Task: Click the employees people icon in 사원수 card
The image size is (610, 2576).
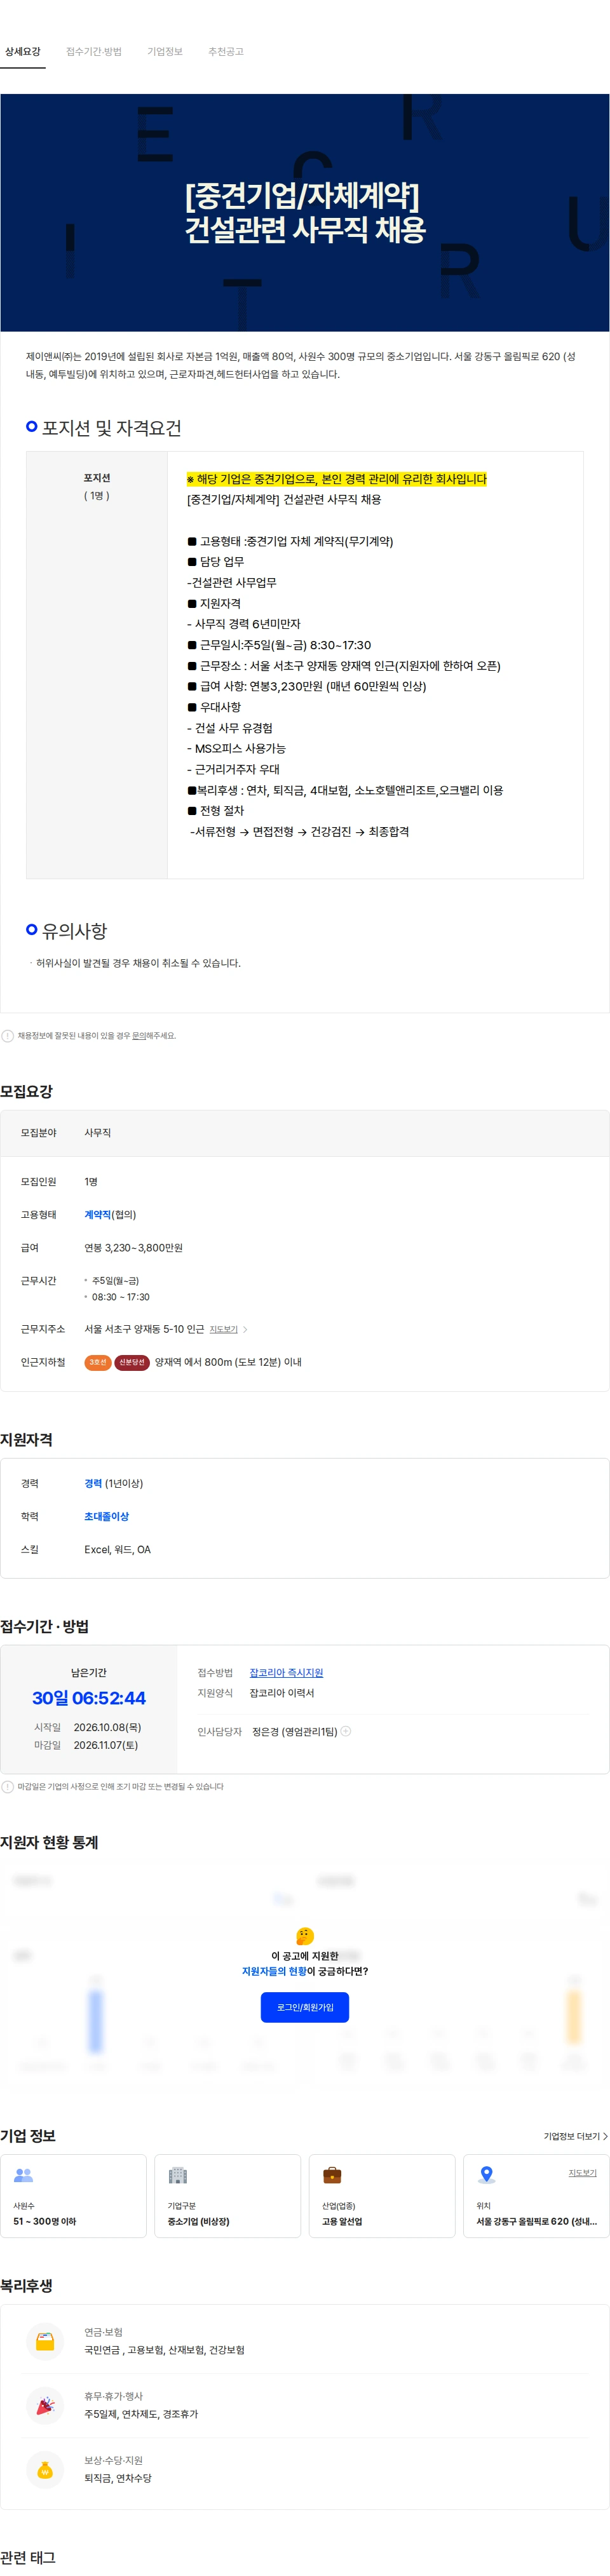Action: click(23, 2175)
